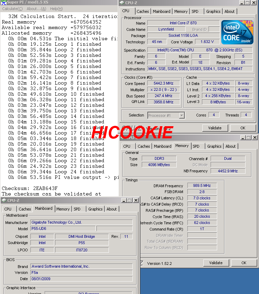Click the BIOS Date 08/31/2009 field
The height and width of the screenshot is (294, 259).
click(x=82, y=279)
